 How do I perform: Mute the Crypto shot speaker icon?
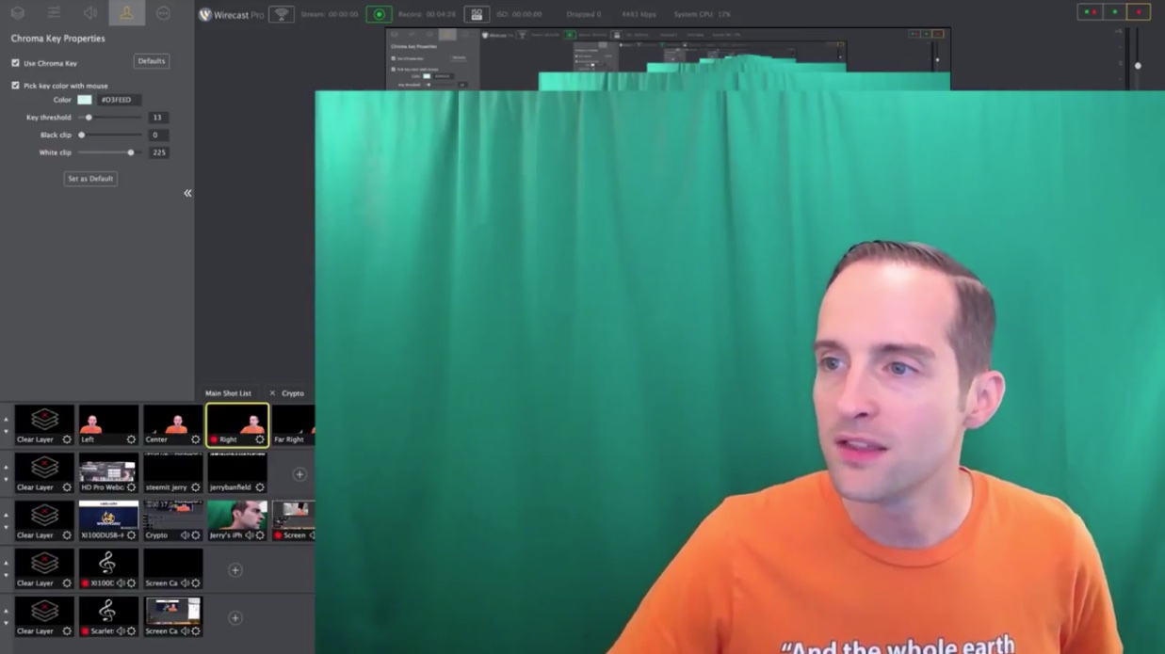click(185, 535)
